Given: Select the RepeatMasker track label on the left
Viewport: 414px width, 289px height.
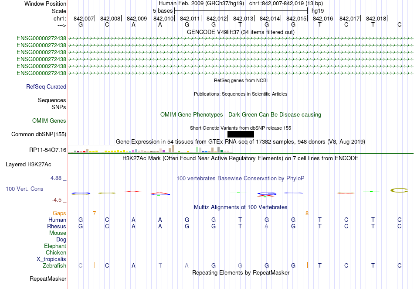Looking at the screenshot, I should click(x=48, y=279).
